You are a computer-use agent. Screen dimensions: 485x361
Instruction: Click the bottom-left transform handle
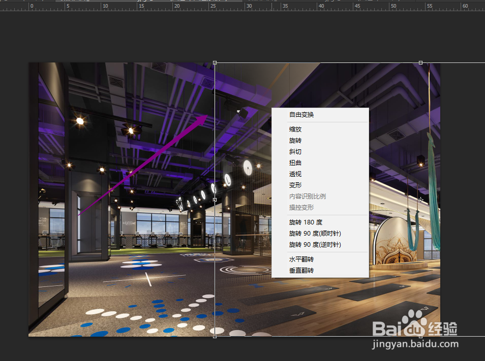(x=215, y=337)
